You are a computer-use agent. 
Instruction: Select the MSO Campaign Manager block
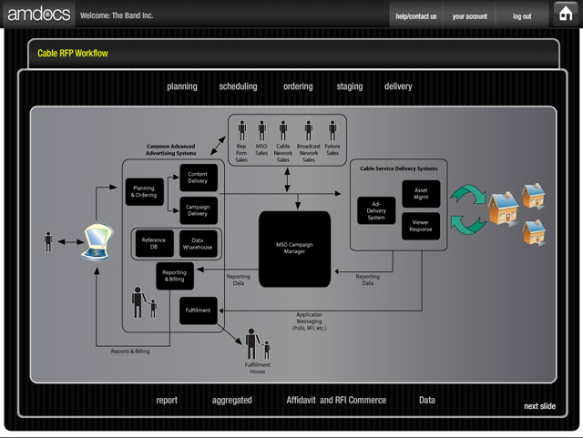(x=294, y=249)
